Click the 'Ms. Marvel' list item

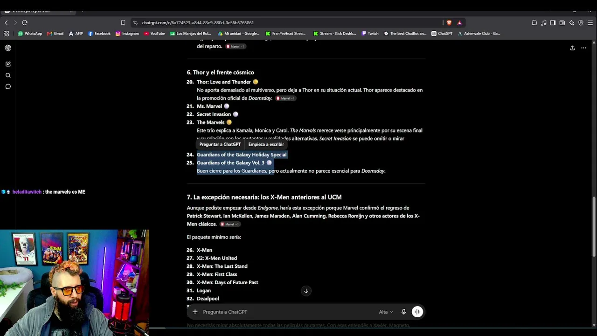209,106
